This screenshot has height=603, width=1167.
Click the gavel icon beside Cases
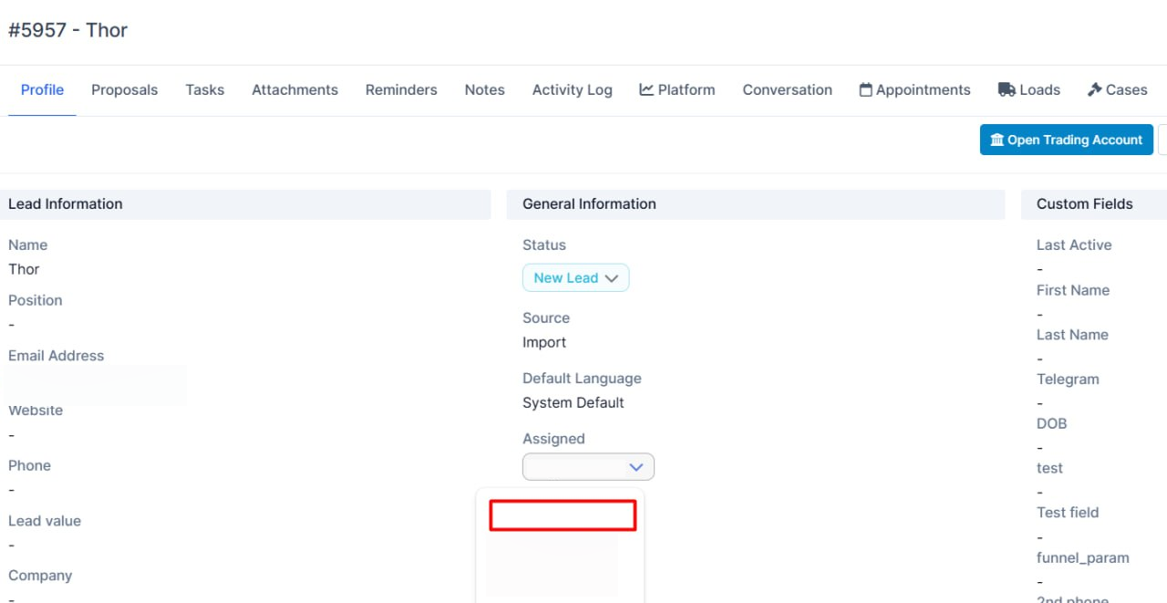point(1095,89)
